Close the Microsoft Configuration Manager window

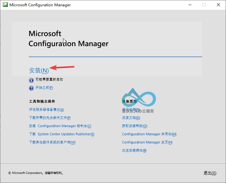tap(218, 5)
